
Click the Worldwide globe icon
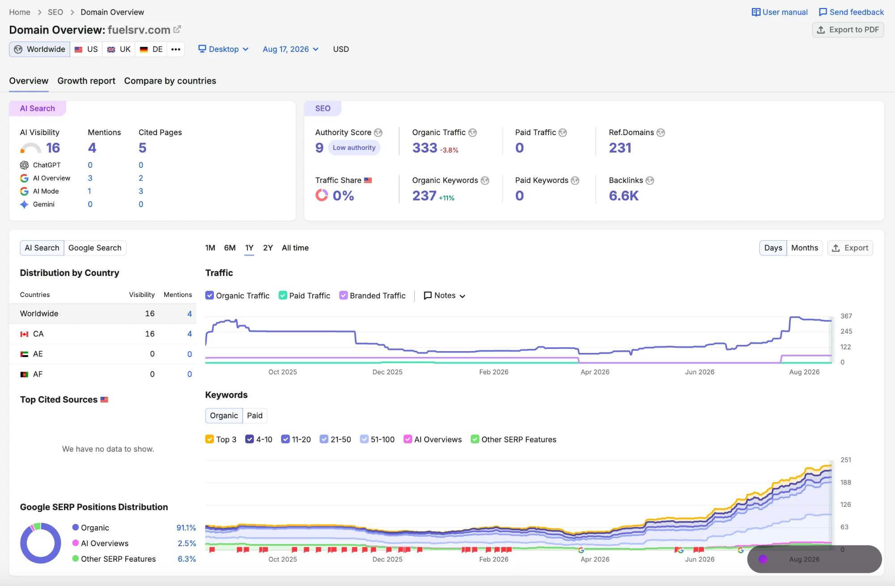(18, 49)
